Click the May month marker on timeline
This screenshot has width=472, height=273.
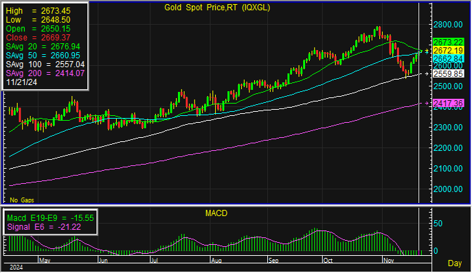pyautogui.click(x=45, y=260)
